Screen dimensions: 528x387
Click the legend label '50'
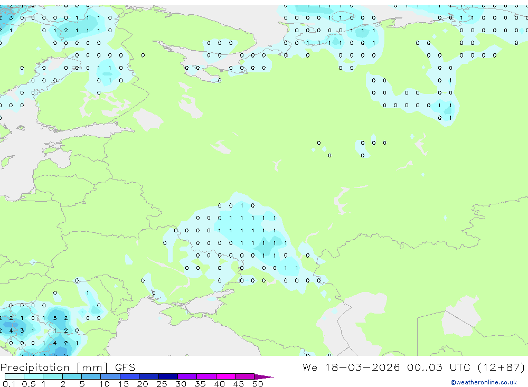pyautogui.click(x=258, y=384)
